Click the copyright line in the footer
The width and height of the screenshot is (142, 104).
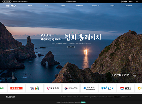point(68,102)
